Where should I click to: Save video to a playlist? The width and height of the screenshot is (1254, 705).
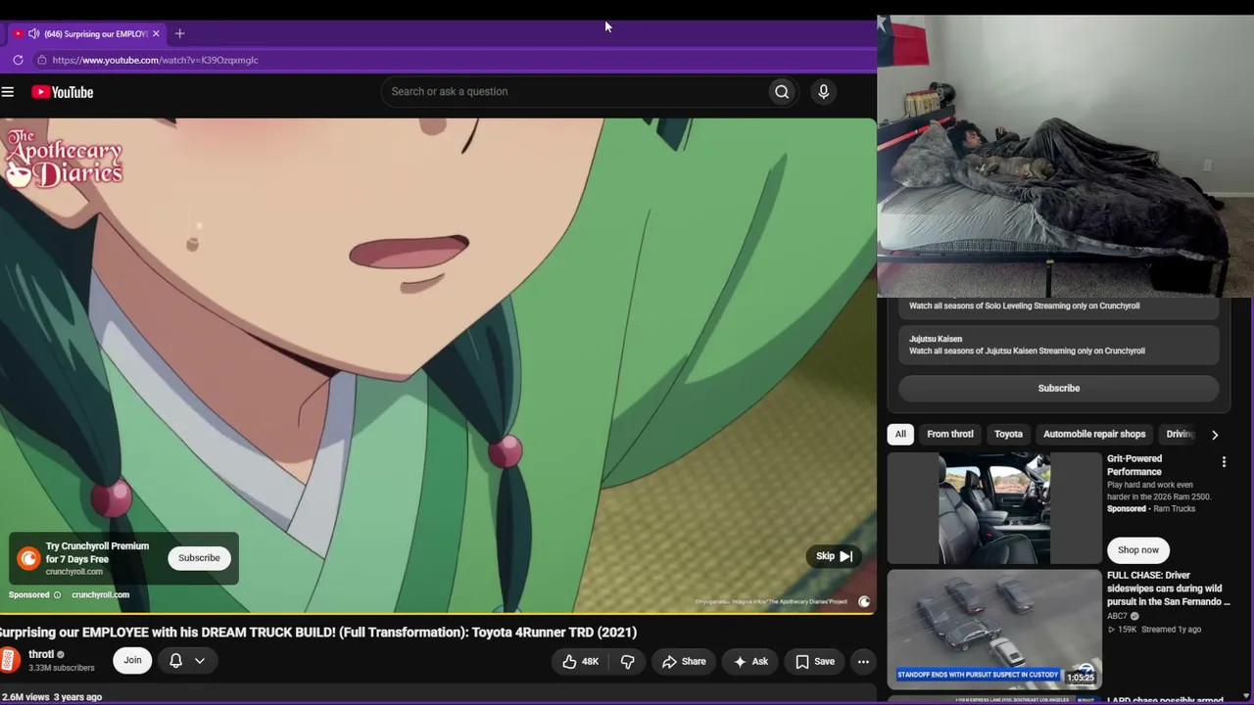(x=815, y=662)
